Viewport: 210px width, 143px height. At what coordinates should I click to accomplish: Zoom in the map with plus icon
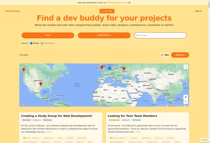186,97
